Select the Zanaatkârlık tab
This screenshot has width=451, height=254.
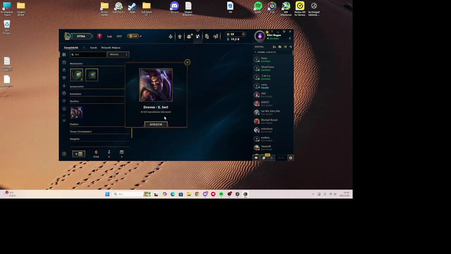[71, 48]
